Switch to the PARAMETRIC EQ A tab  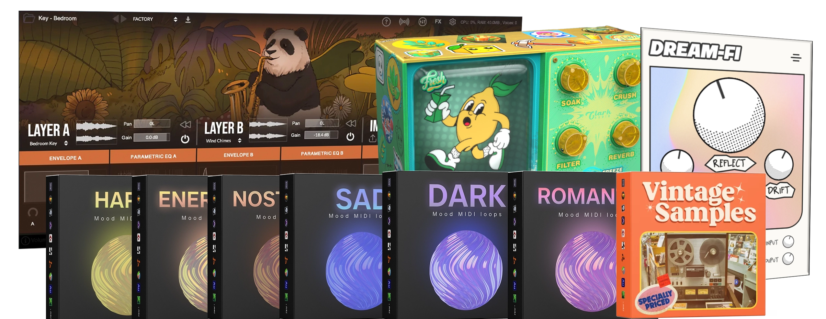click(153, 156)
